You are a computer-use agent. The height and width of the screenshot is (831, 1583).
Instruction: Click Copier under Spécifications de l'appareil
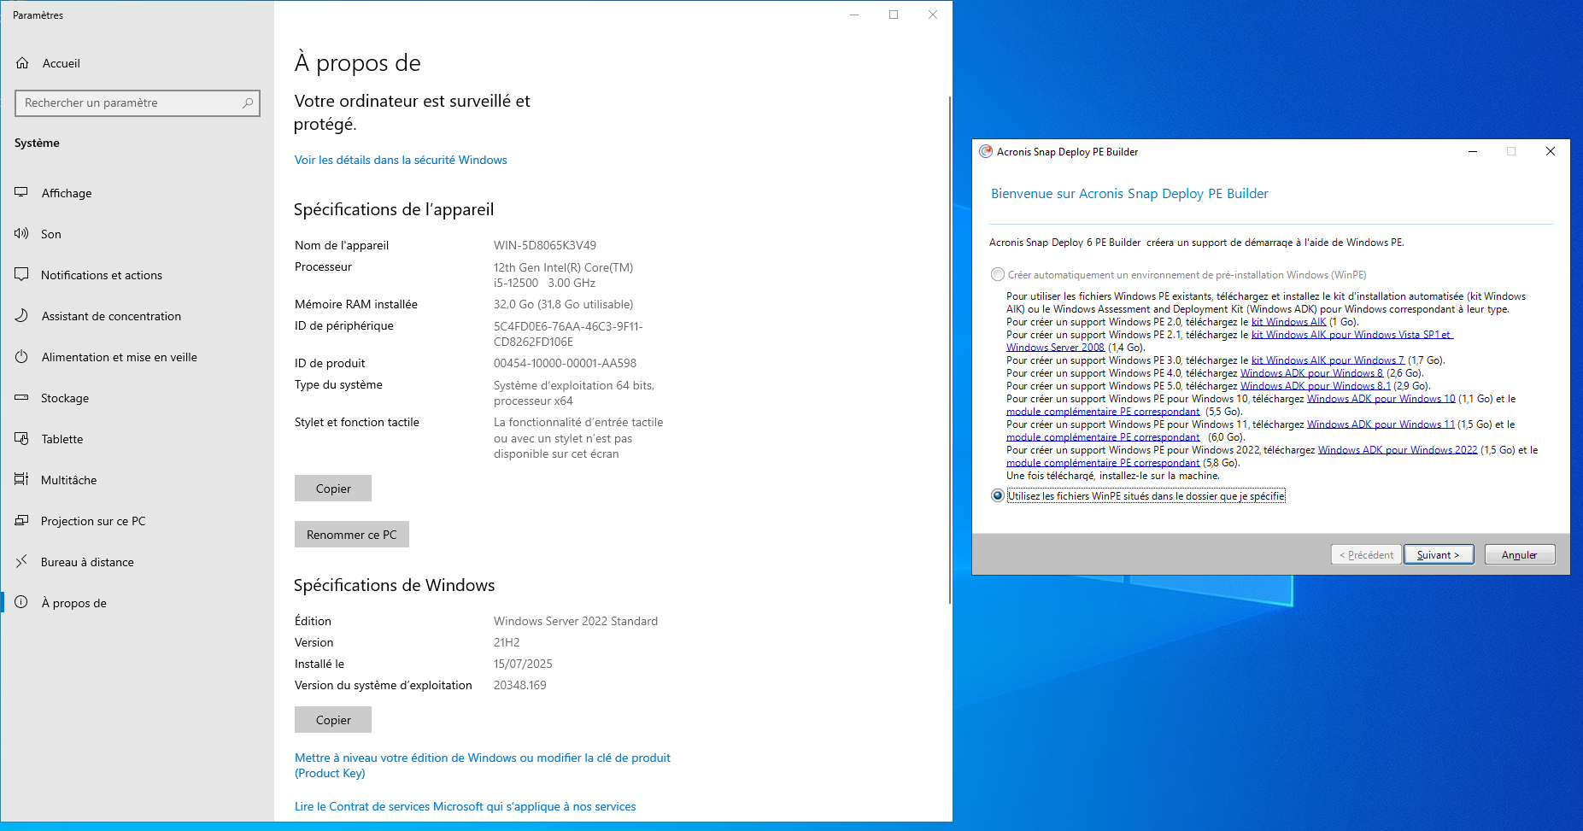tap(333, 489)
